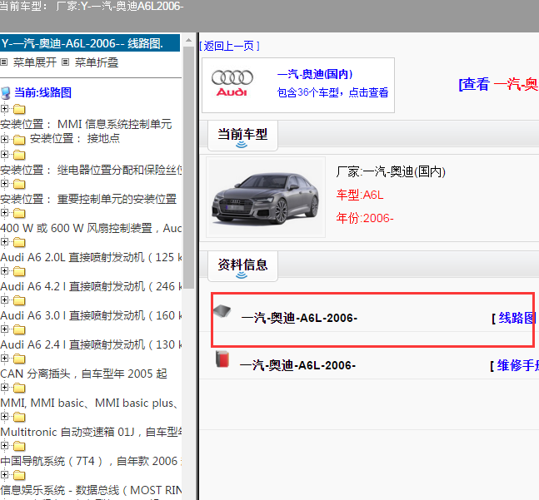The height and width of the screenshot is (500, 539).
Task: Click the 年份:2006- text
Action: [x=365, y=218]
